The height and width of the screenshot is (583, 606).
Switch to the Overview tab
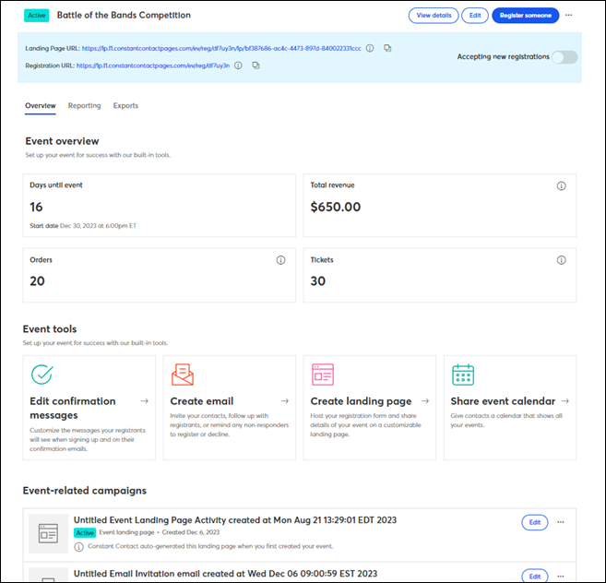coord(41,105)
